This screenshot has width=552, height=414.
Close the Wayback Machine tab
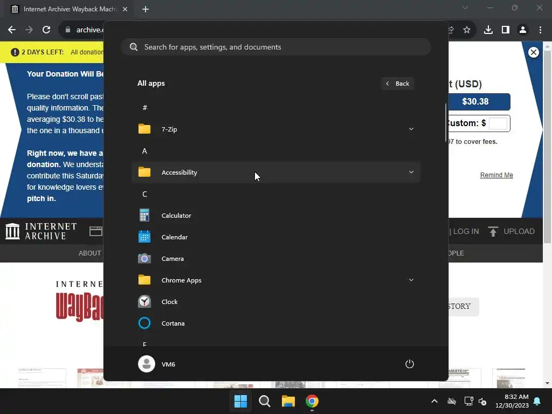click(x=125, y=9)
